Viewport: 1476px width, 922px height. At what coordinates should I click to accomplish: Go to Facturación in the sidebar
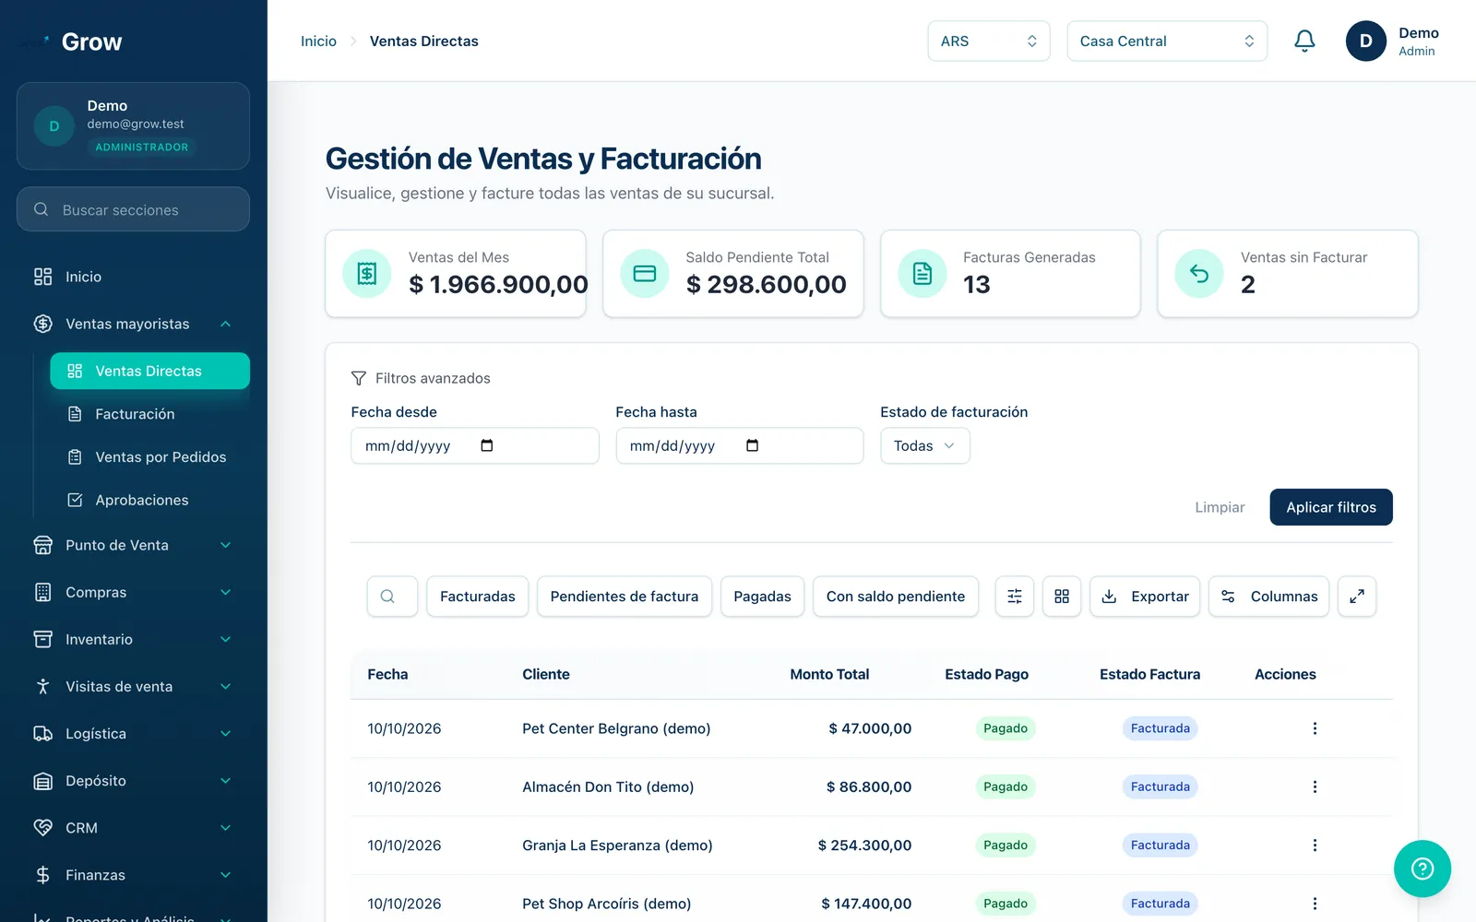(x=149, y=414)
